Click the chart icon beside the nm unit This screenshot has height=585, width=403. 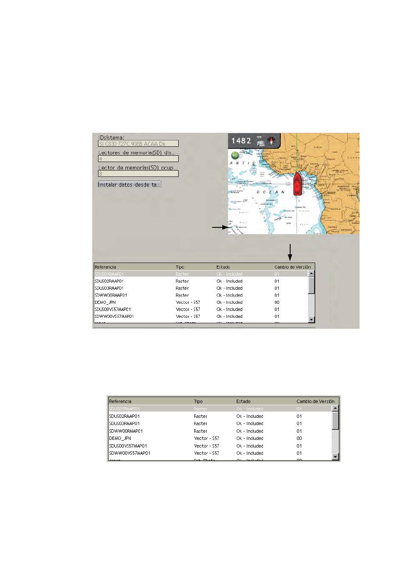coord(260,143)
